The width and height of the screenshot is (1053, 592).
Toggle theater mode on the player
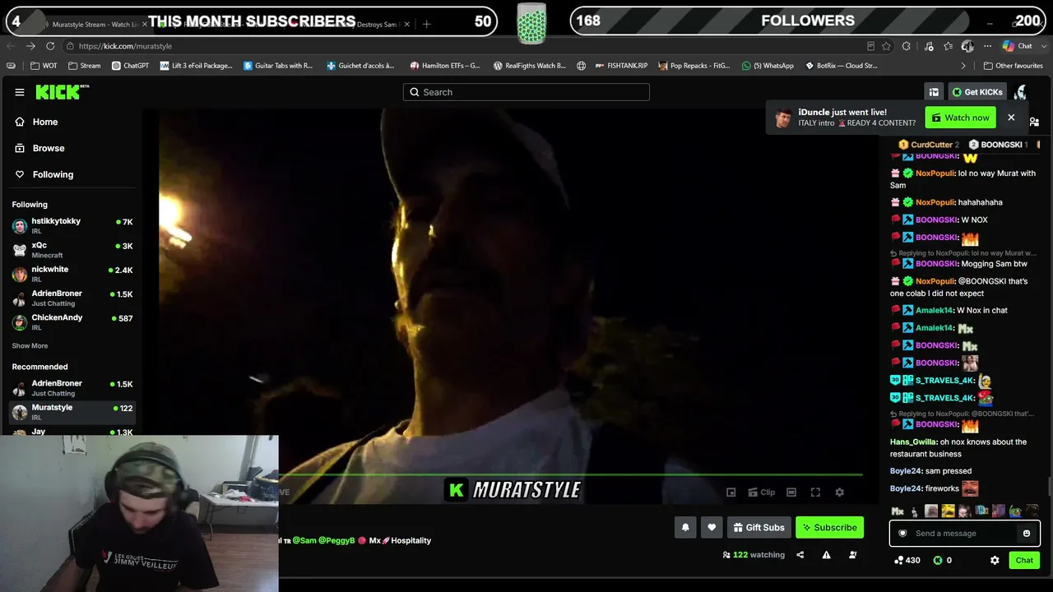791,493
